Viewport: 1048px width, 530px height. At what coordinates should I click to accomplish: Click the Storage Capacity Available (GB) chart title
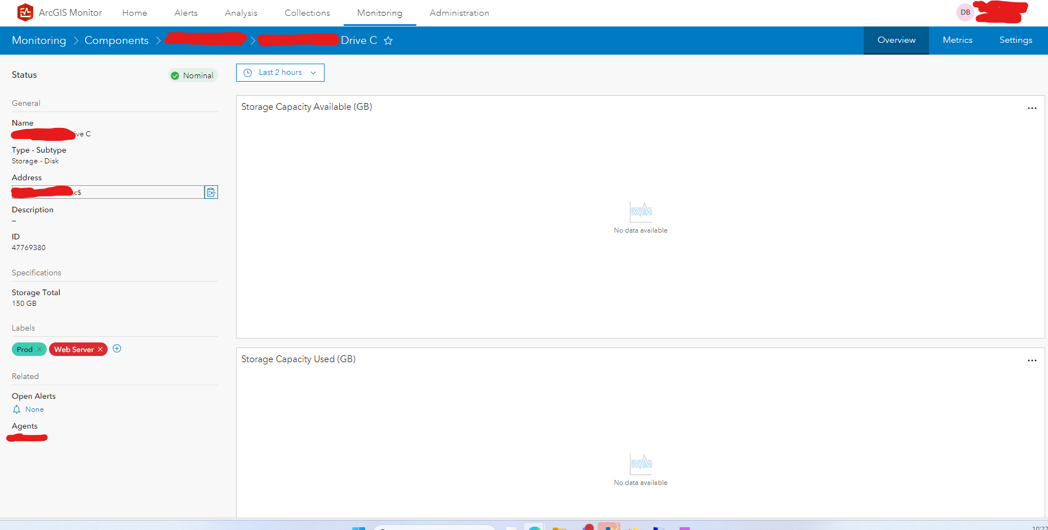click(x=307, y=107)
